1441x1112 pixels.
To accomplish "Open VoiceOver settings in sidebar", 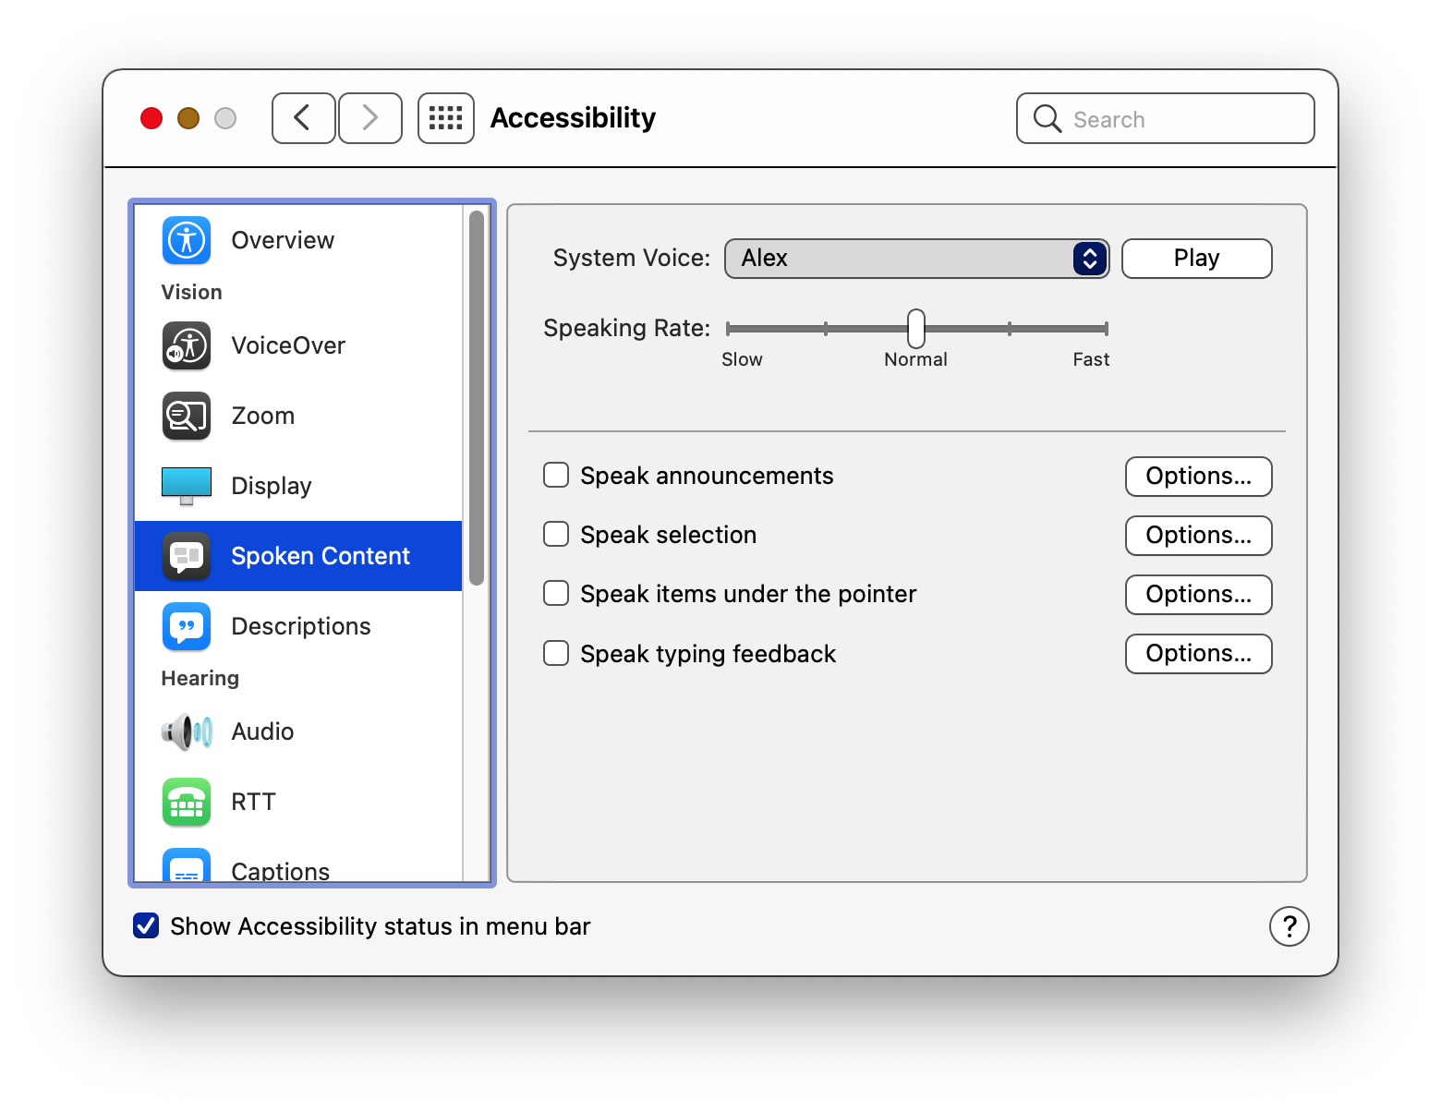I will [186, 345].
